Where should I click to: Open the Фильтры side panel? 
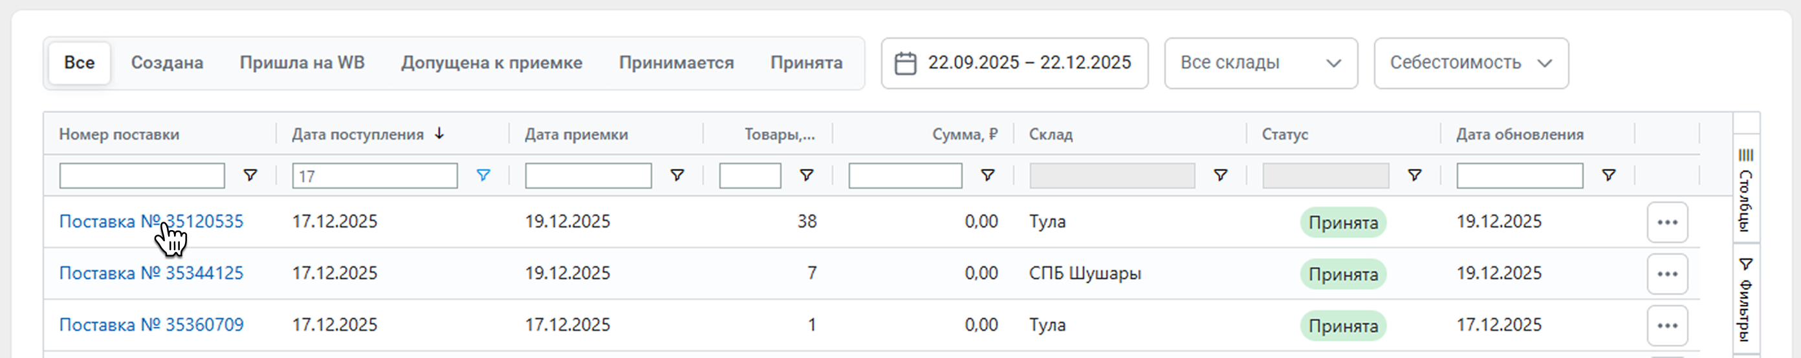pyautogui.click(x=1746, y=299)
